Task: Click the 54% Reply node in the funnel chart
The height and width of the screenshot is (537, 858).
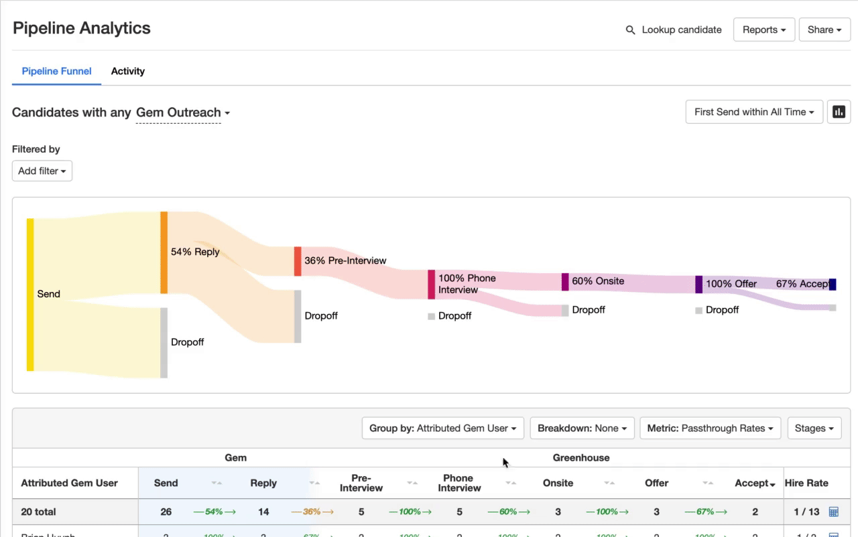Action: pos(163,252)
